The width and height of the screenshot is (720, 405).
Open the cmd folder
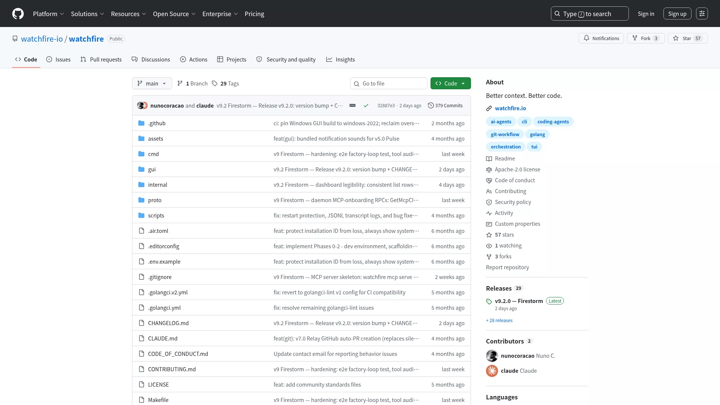click(x=153, y=154)
